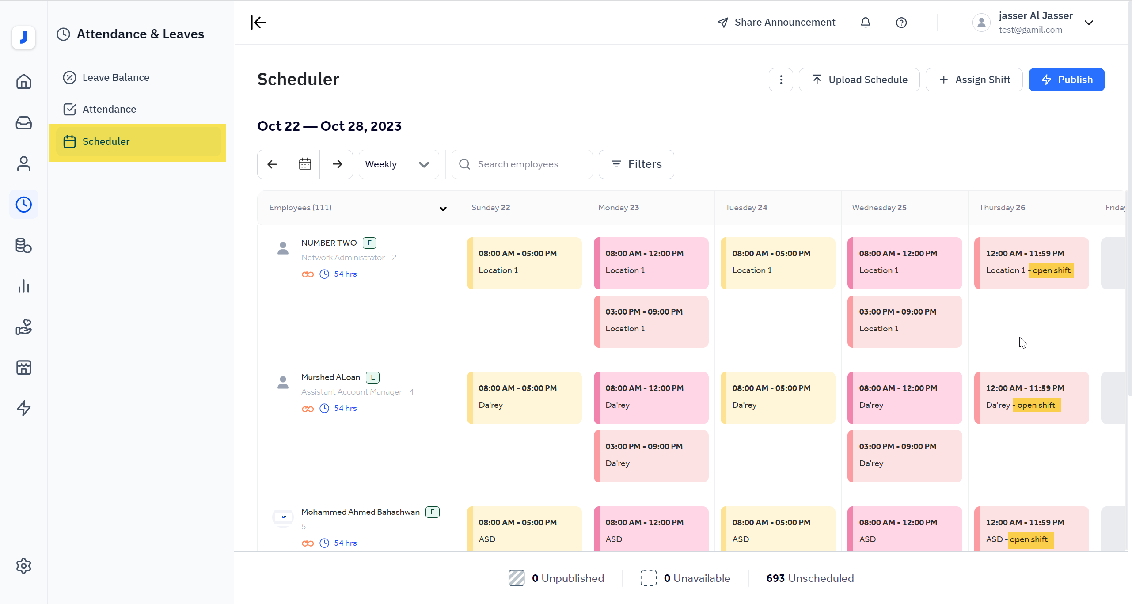Click the lightning automations icon in sidebar
1132x604 pixels.
click(x=24, y=408)
